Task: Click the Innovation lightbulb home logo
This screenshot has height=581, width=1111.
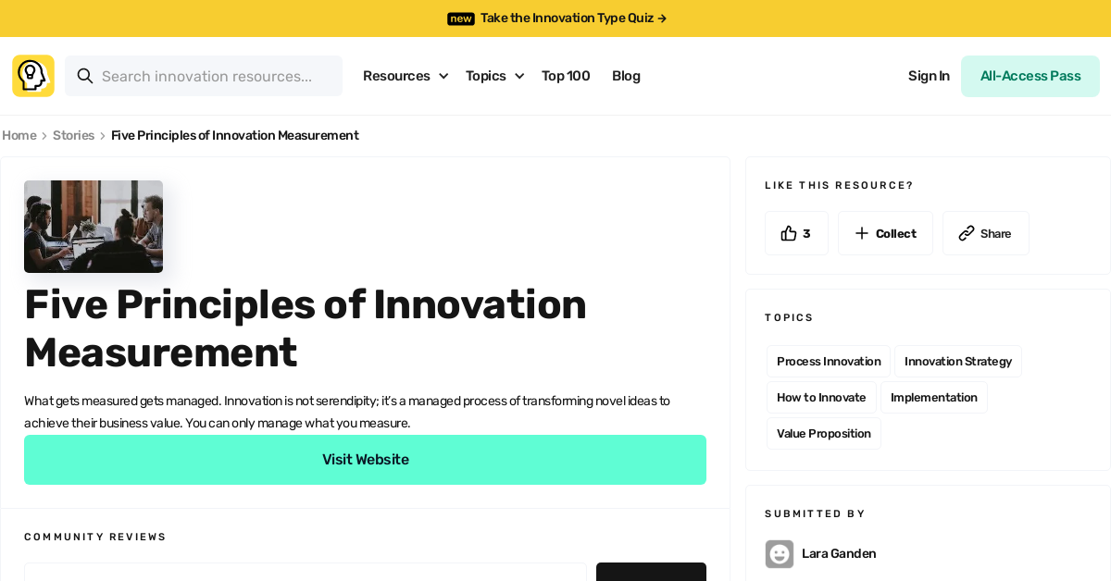Action: 32,75
